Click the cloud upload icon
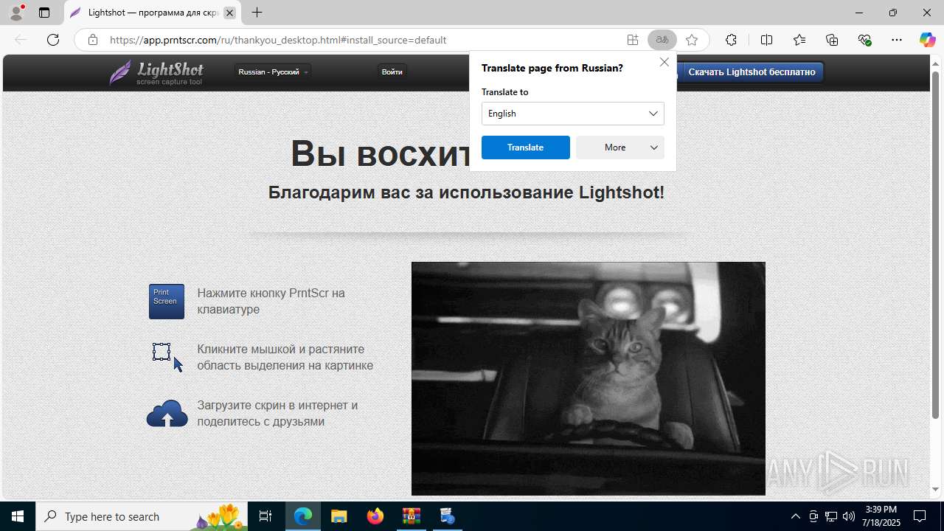 (167, 414)
